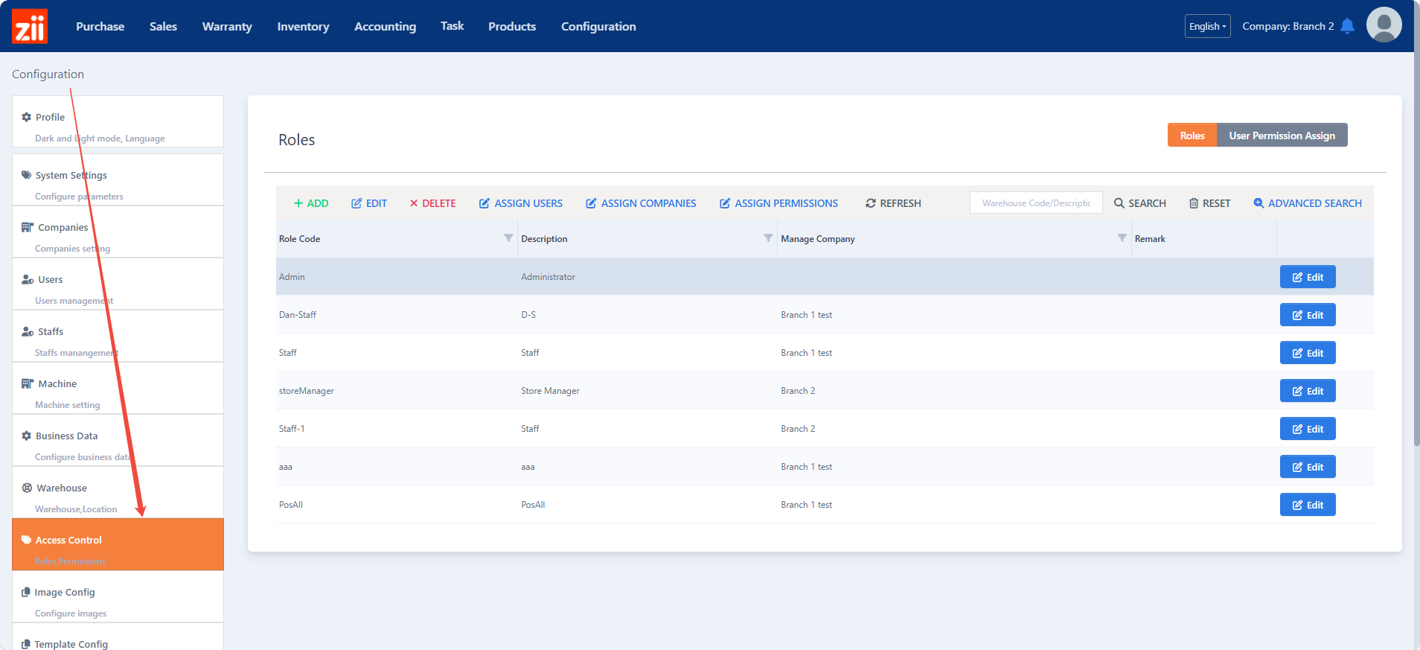
Task: Refresh the roles list
Action: (893, 203)
